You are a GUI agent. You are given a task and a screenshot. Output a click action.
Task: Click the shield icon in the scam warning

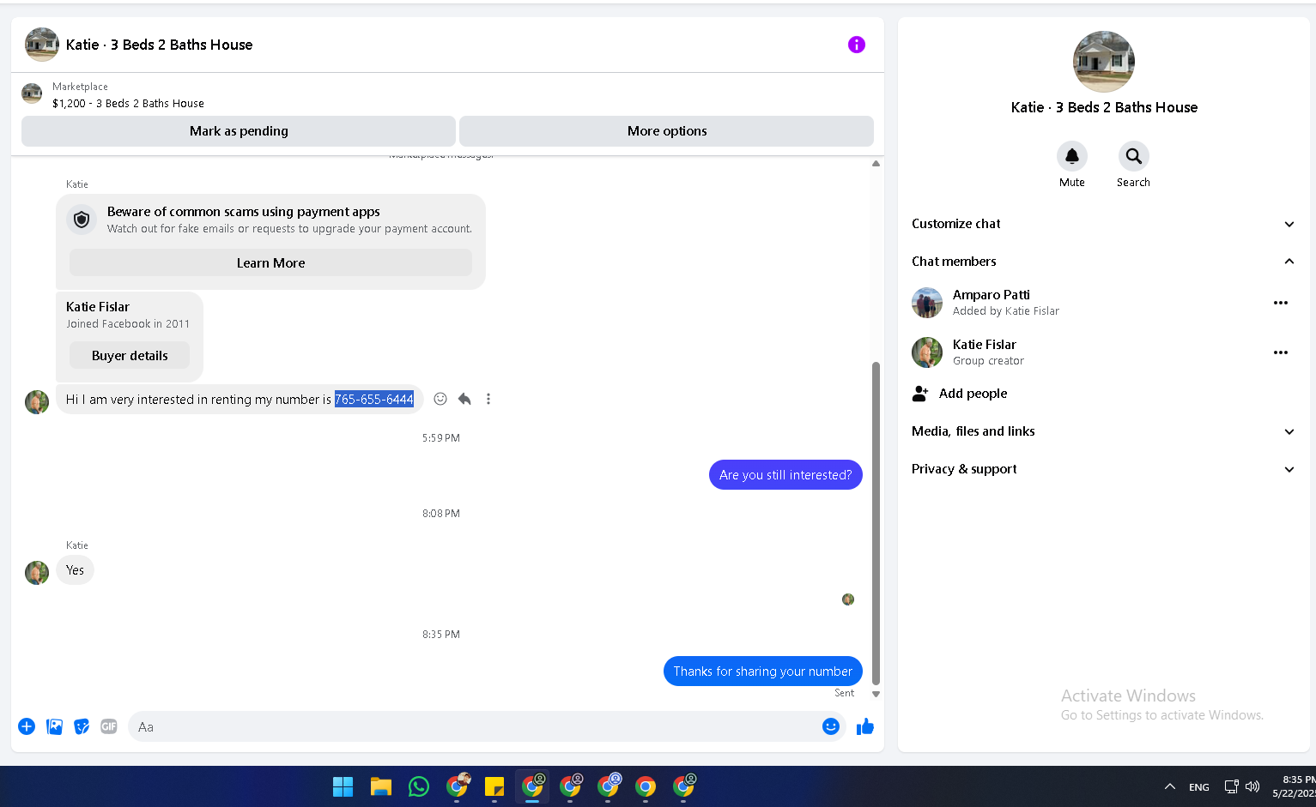coord(82,220)
